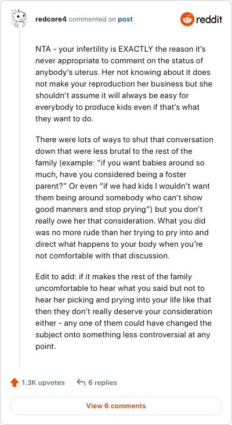The height and width of the screenshot is (425, 232).
Task: Click paragraph beginning "There were lots of ways"
Action: pos(124,198)
